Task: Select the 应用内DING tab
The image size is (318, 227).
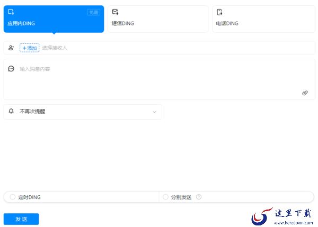Action: coord(54,19)
